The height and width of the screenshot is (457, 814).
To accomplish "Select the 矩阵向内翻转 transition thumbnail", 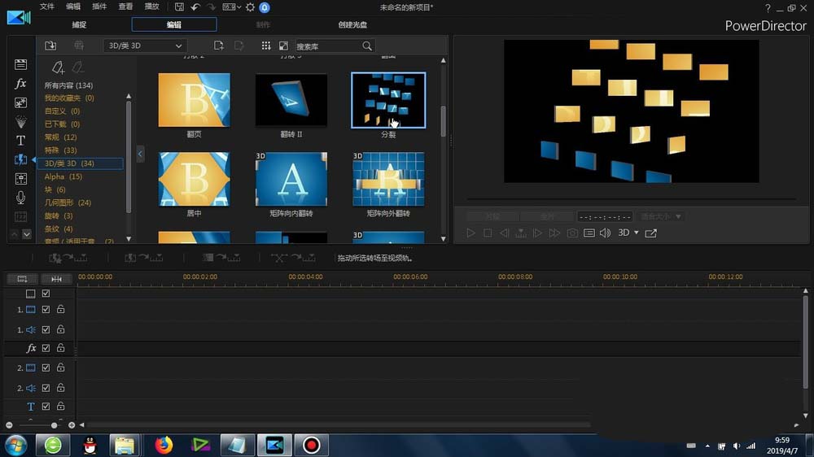I will 291,179.
